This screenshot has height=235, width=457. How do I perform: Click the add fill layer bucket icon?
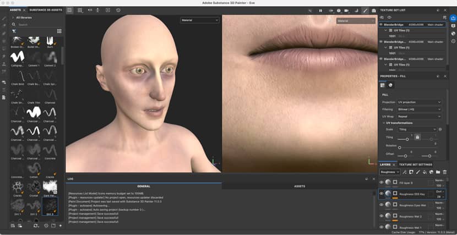click(425, 172)
